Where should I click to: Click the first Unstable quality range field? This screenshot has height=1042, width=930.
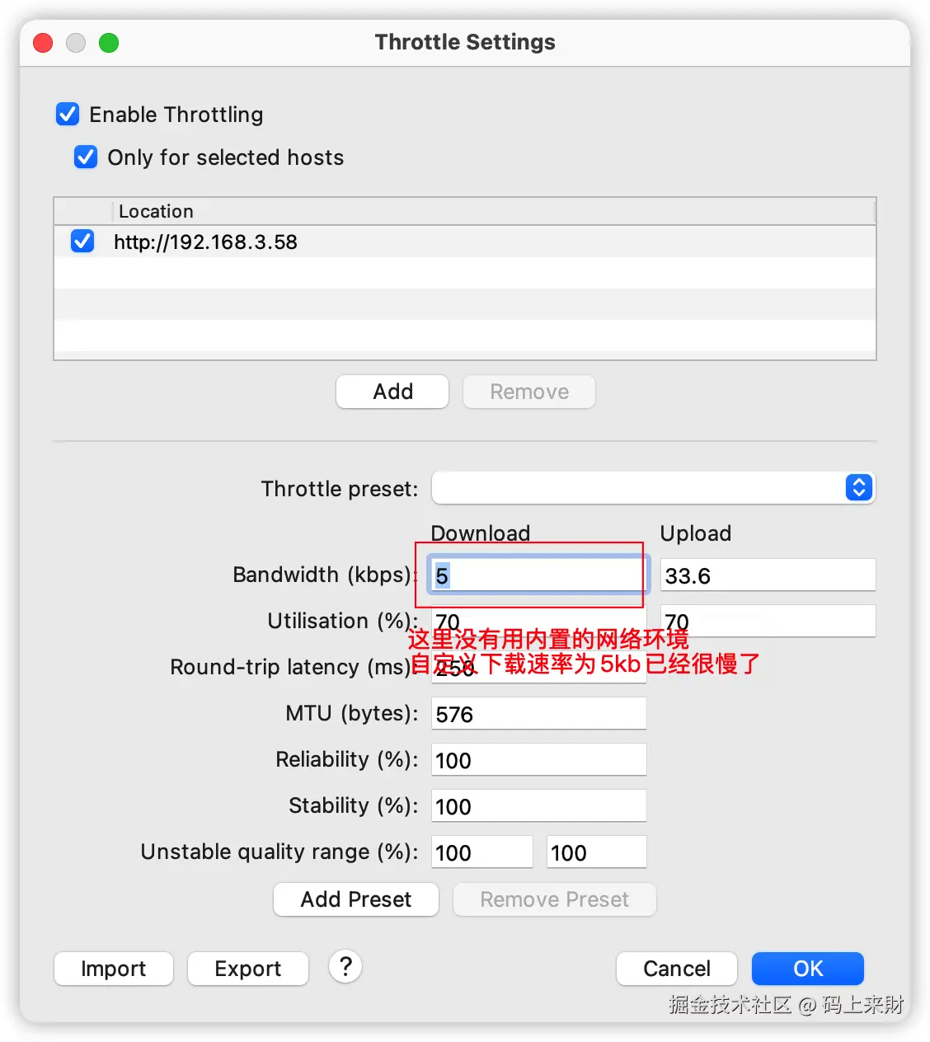tap(482, 852)
